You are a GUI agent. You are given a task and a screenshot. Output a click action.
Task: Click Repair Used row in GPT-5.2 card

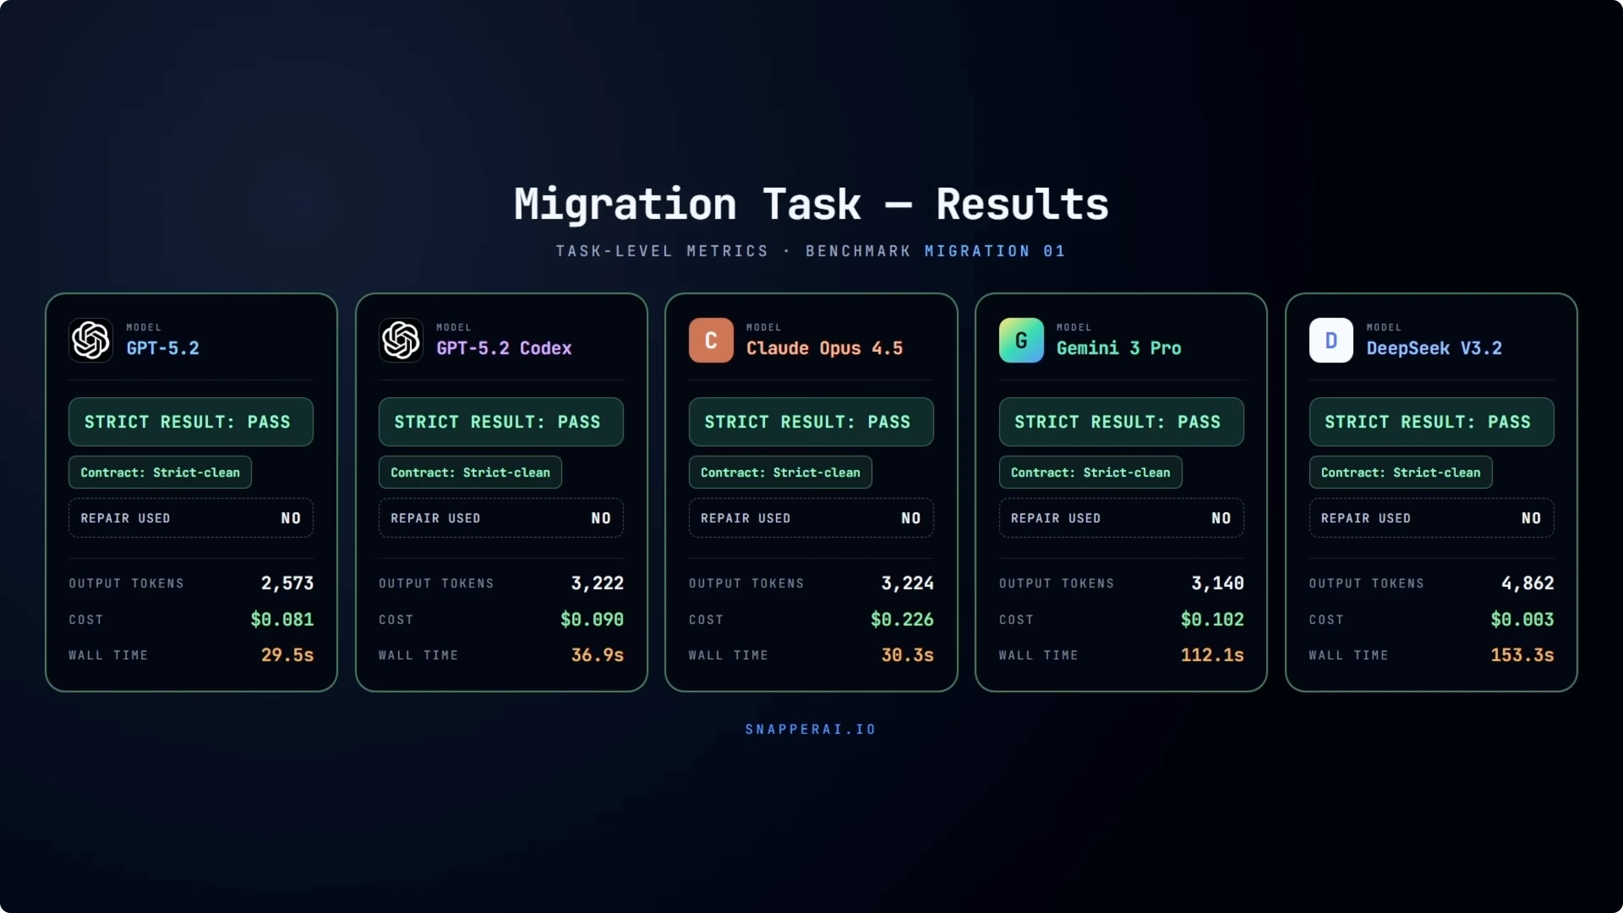(x=190, y=518)
